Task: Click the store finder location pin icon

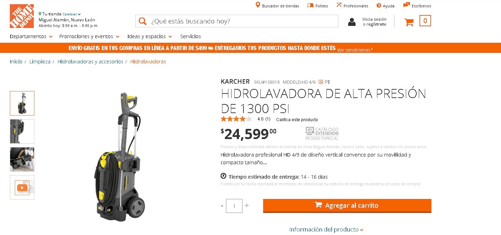Action: point(258,5)
